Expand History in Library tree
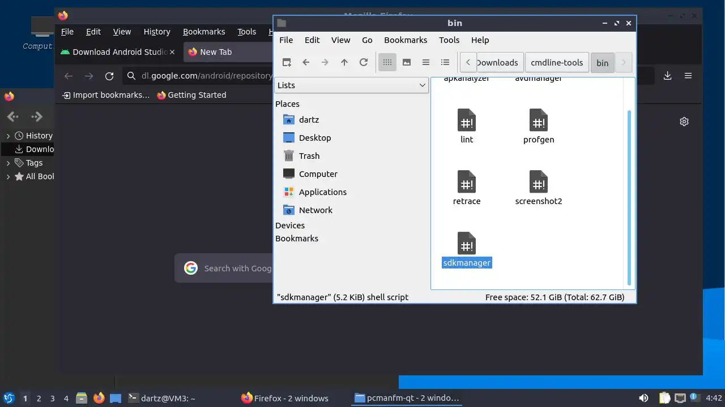 [8, 136]
